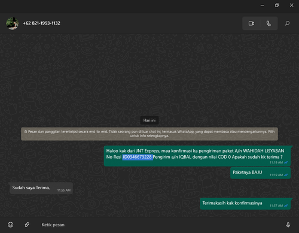Select the 'Terimakasih kak konfirmasinya' message

click(245, 204)
